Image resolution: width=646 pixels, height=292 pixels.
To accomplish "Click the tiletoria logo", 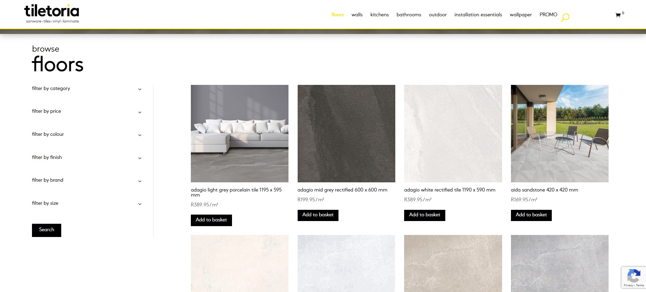I will pyautogui.click(x=52, y=14).
